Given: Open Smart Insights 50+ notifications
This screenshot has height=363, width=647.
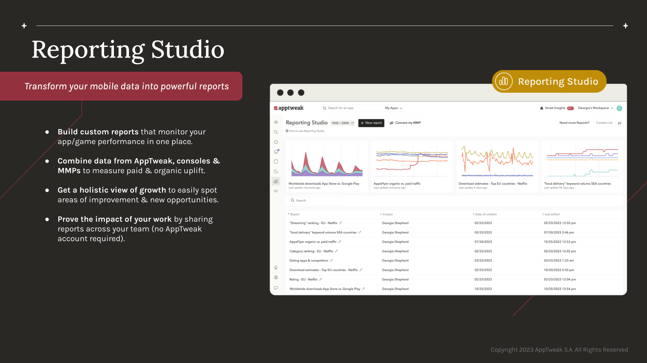Looking at the screenshot, I should click(x=556, y=108).
